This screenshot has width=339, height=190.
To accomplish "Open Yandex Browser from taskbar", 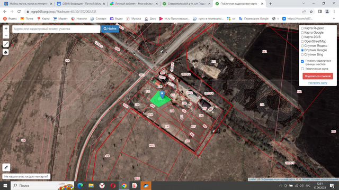I will point(102,185).
